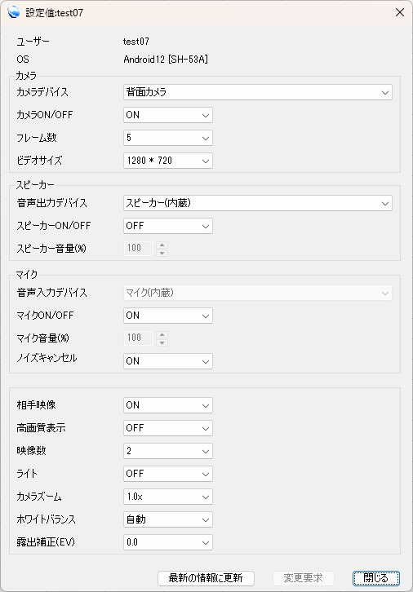Click the スピーカー音量(%) value field
This screenshot has width=413, height=592.
click(x=138, y=248)
